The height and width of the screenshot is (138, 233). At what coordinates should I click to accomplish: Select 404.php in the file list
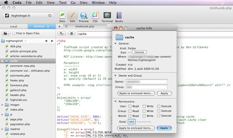pyautogui.click(x=28, y=46)
